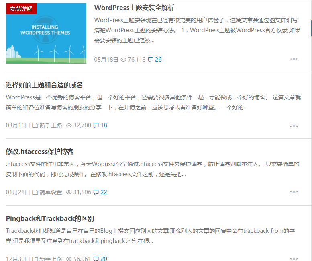
Task: Click folder icon next to 01月28日
Action: pyautogui.click(x=35, y=192)
